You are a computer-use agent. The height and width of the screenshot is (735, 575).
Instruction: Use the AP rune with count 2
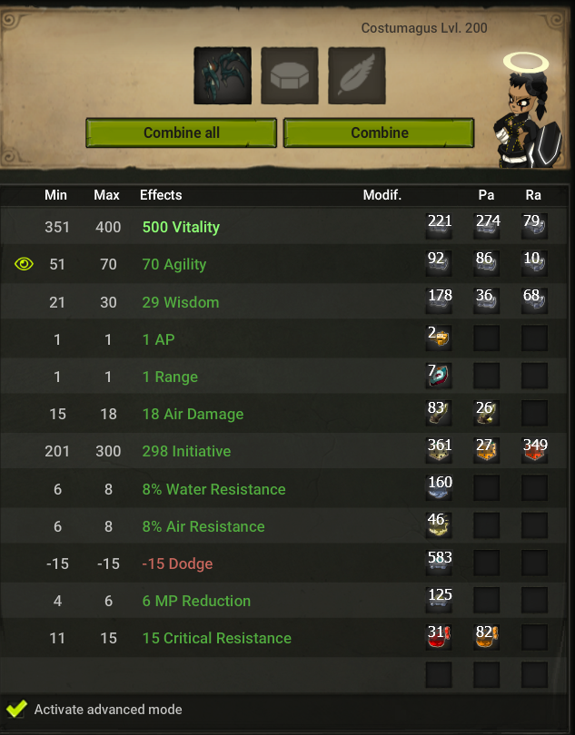pyautogui.click(x=439, y=338)
